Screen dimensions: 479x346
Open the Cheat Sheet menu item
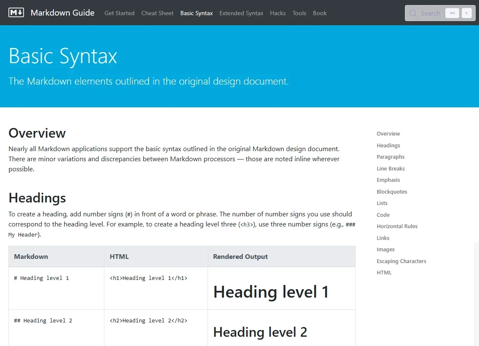click(x=157, y=13)
